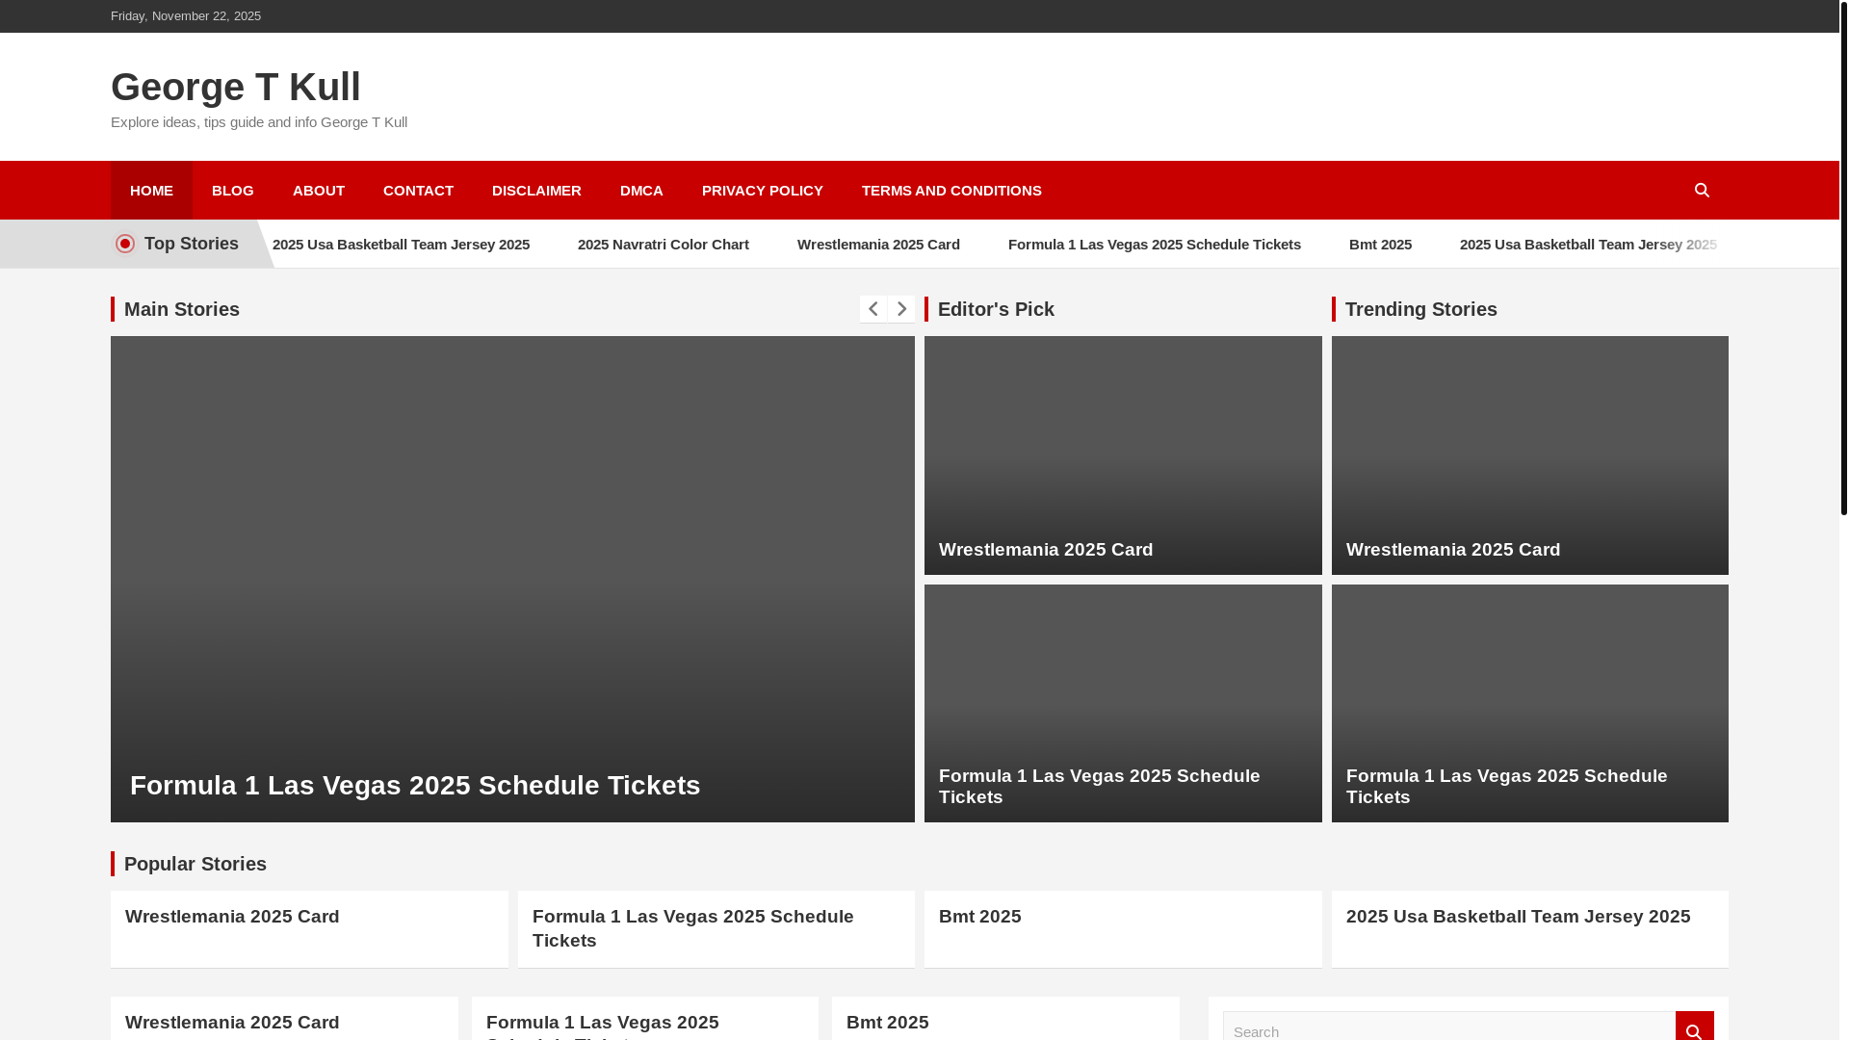Open the bottom row Wrestlemania 2025 Card post

(x=232, y=1023)
